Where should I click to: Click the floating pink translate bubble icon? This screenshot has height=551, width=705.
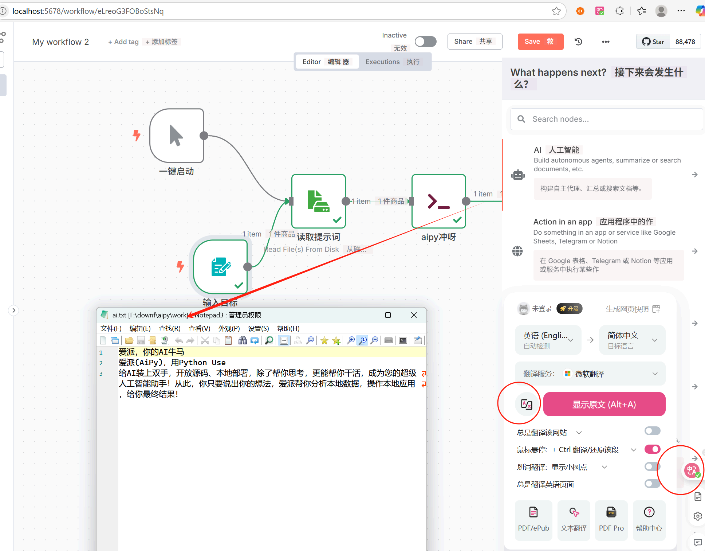point(692,470)
